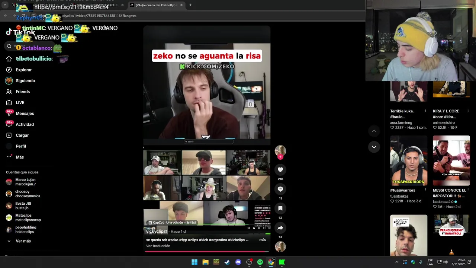The height and width of the screenshot is (268, 476).
Task: Click 'Ver traducción' under the caption
Action: [x=158, y=246]
